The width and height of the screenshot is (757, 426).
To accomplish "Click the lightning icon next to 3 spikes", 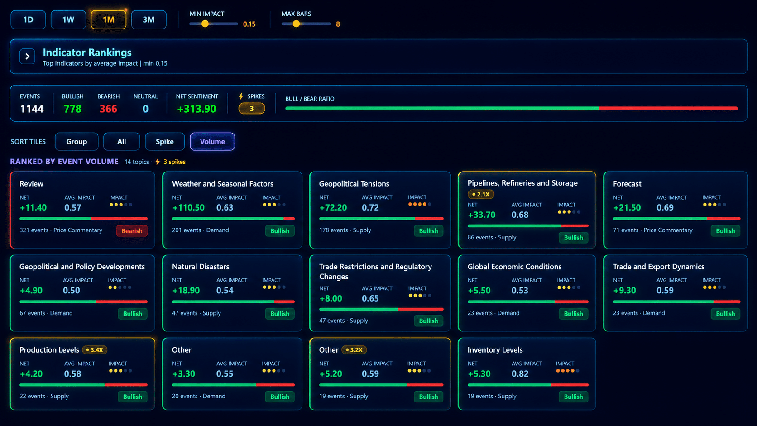I will [158, 162].
